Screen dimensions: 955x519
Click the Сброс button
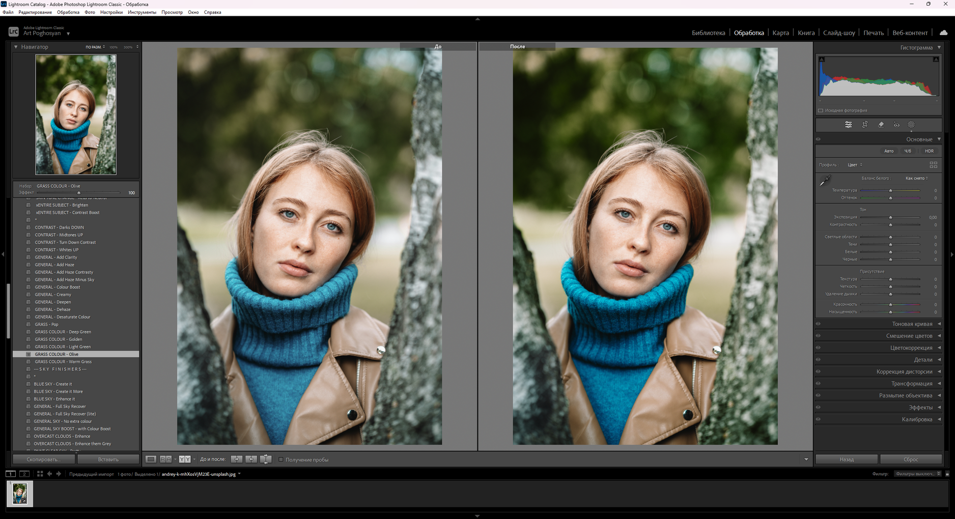tap(911, 459)
